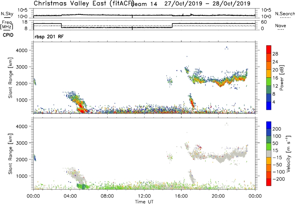The width and height of the screenshot is (295, 204).
Task: Click the 4 label on the Power colorbar
Action: 274,102
